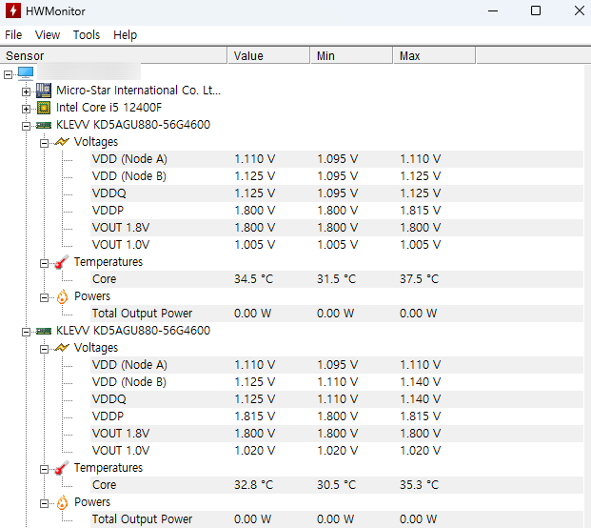Image resolution: width=591 pixels, height=528 pixels.
Task: Click the 1.140 V VDDQ max value
Action: coord(421,399)
